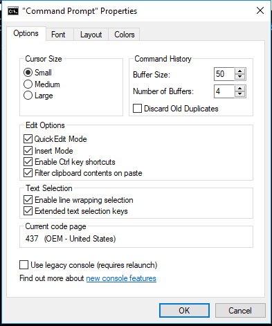Click the 437 (OEM - United States) text

pyautogui.click(x=71, y=238)
